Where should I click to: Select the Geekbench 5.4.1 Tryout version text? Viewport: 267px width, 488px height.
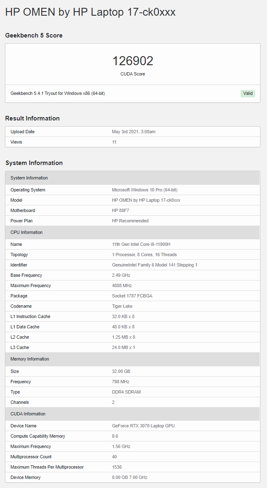58,93
